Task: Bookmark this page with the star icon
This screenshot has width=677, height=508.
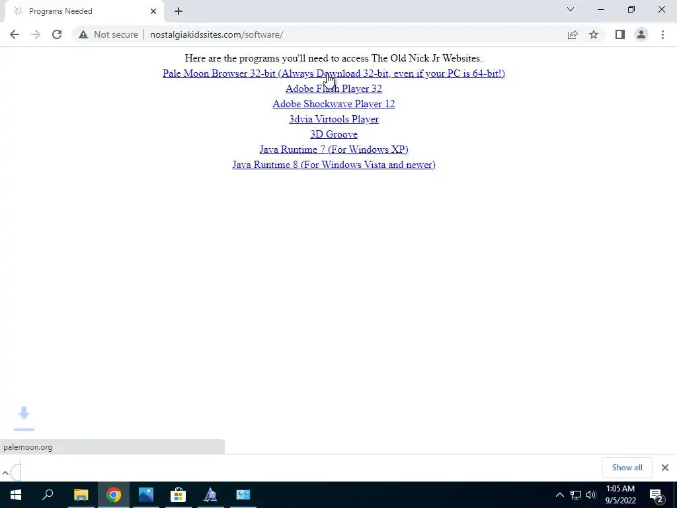Action: pos(594,34)
